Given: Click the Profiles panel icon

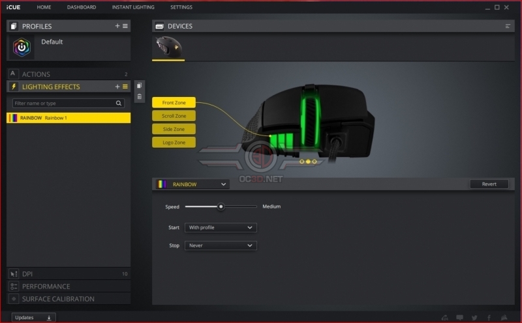Looking at the screenshot, I should [x=14, y=26].
